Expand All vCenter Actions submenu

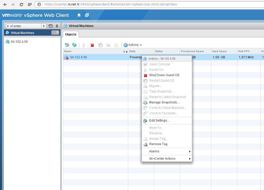(167, 159)
